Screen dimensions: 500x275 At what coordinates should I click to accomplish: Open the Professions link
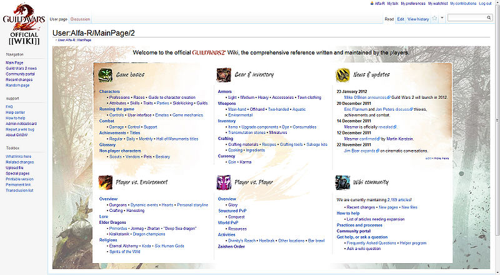(x=119, y=97)
